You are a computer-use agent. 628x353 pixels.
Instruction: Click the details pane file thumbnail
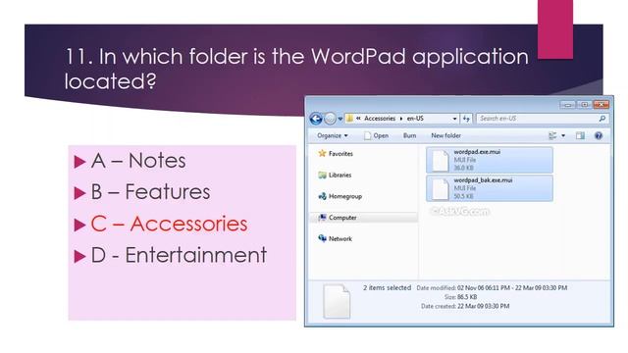(x=337, y=301)
